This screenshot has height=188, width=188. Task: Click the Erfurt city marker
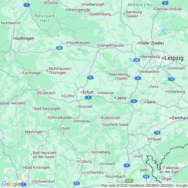pyautogui.click(x=82, y=92)
